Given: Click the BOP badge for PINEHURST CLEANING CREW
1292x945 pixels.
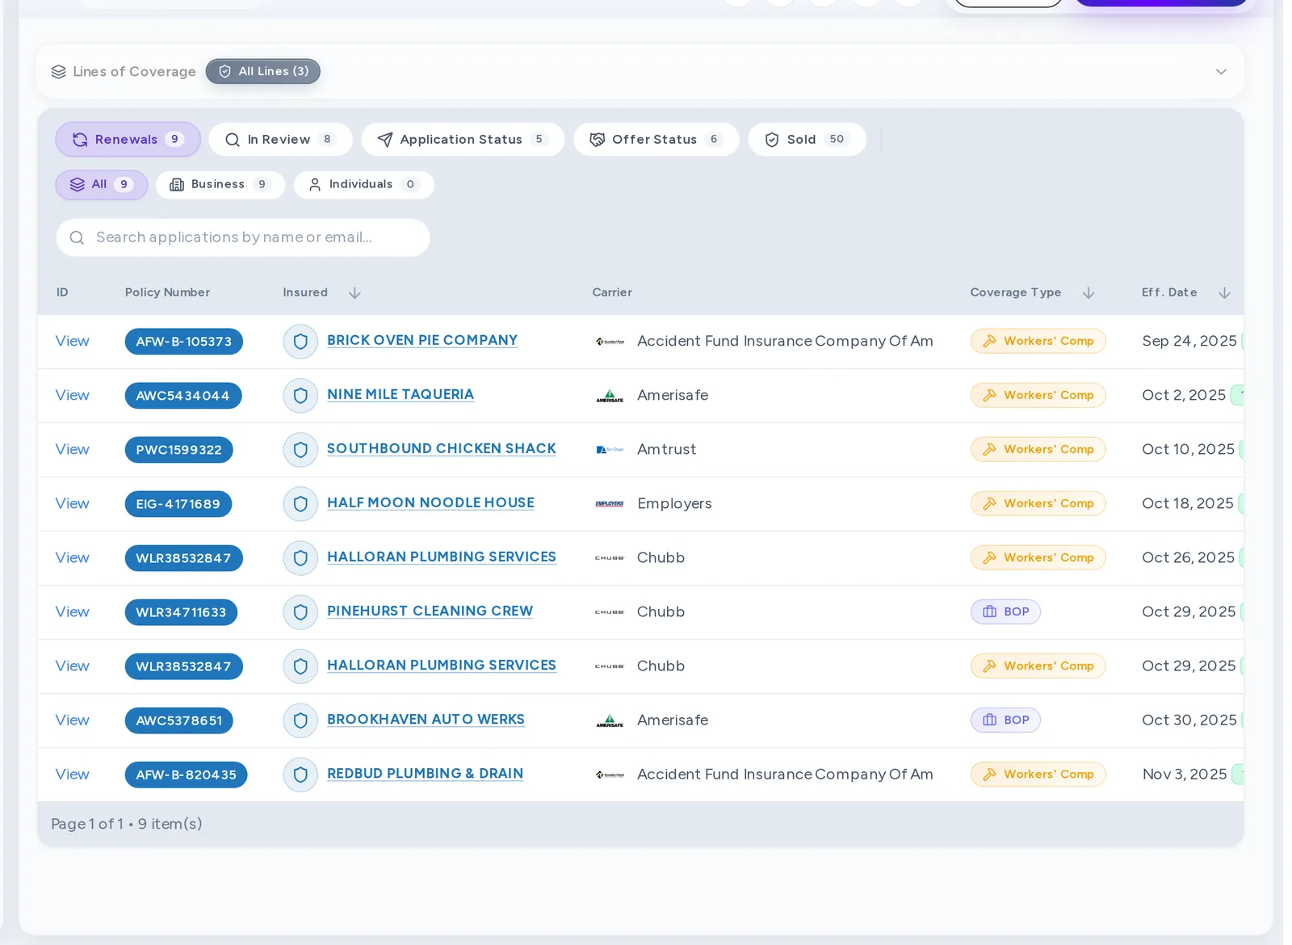Looking at the screenshot, I should (1005, 612).
